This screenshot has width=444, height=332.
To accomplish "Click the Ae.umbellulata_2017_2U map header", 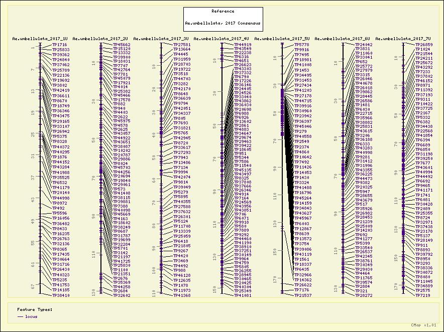I will pos(100,39).
